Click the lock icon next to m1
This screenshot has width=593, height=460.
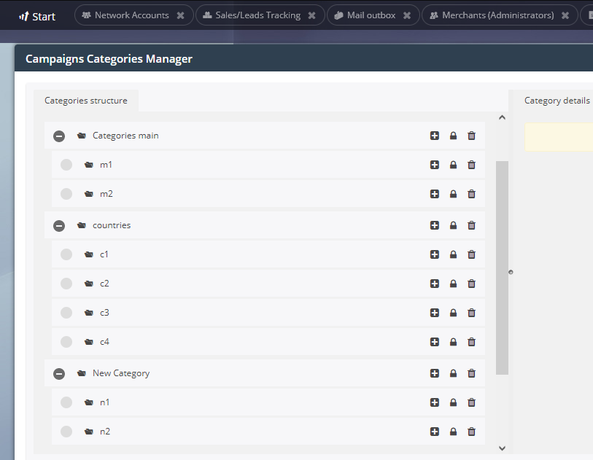click(453, 165)
